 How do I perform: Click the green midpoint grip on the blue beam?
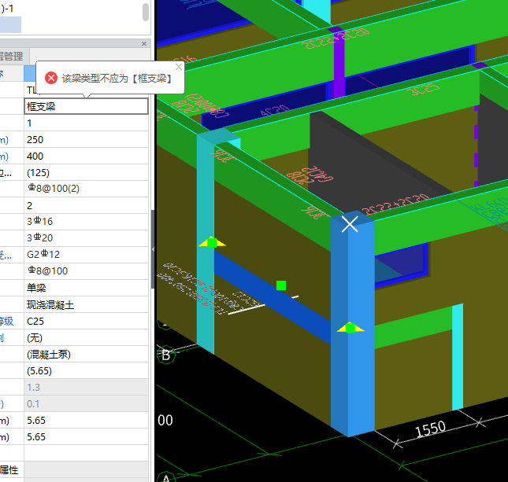[x=281, y=285]
